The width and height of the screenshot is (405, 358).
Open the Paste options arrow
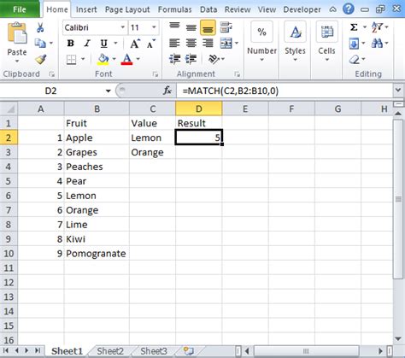(17, 61)
